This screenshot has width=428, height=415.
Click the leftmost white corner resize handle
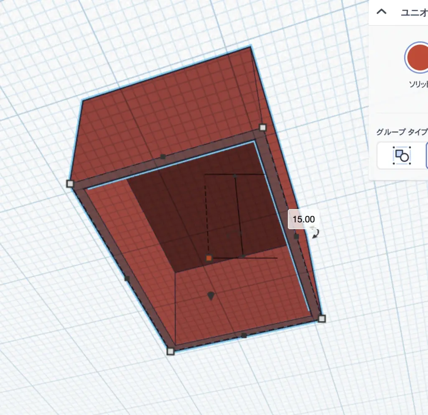click(x=70, y=183)
